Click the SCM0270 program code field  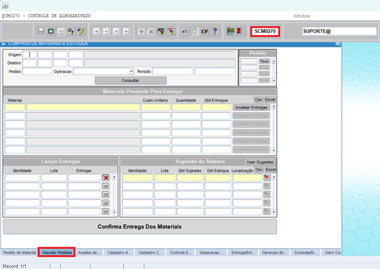[265, 31]
